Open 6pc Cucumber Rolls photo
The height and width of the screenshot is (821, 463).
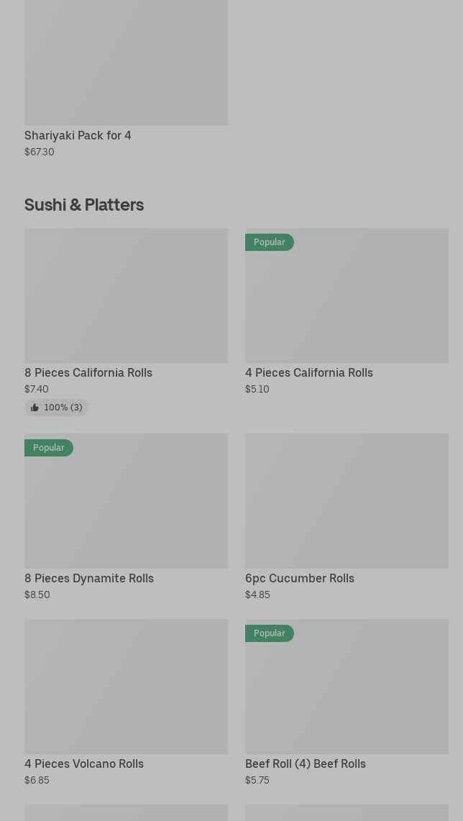(347, 500)
